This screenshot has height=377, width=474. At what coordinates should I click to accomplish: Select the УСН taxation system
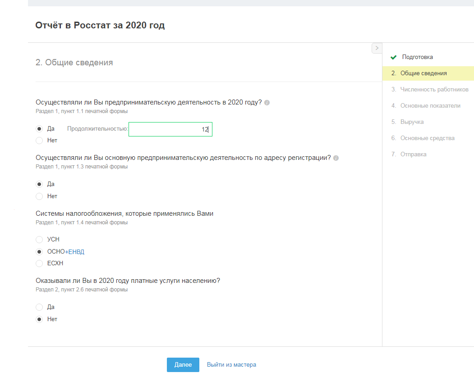pyautogui.click(x=39, y=240)
